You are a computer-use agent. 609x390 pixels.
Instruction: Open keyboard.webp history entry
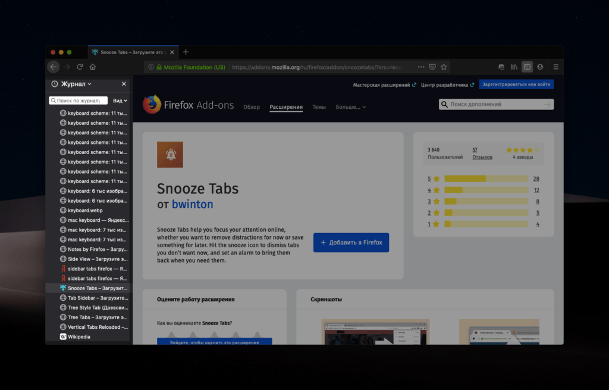click(88, 210)
